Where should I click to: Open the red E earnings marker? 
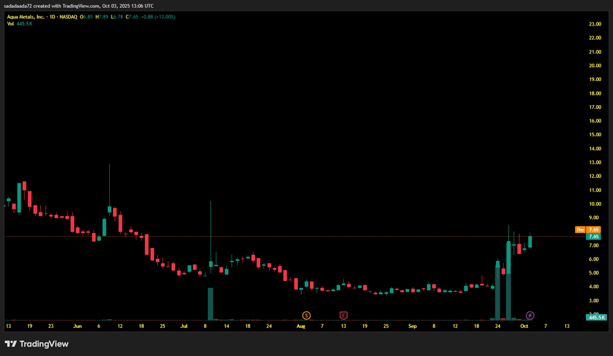click(x=344, y=315)
